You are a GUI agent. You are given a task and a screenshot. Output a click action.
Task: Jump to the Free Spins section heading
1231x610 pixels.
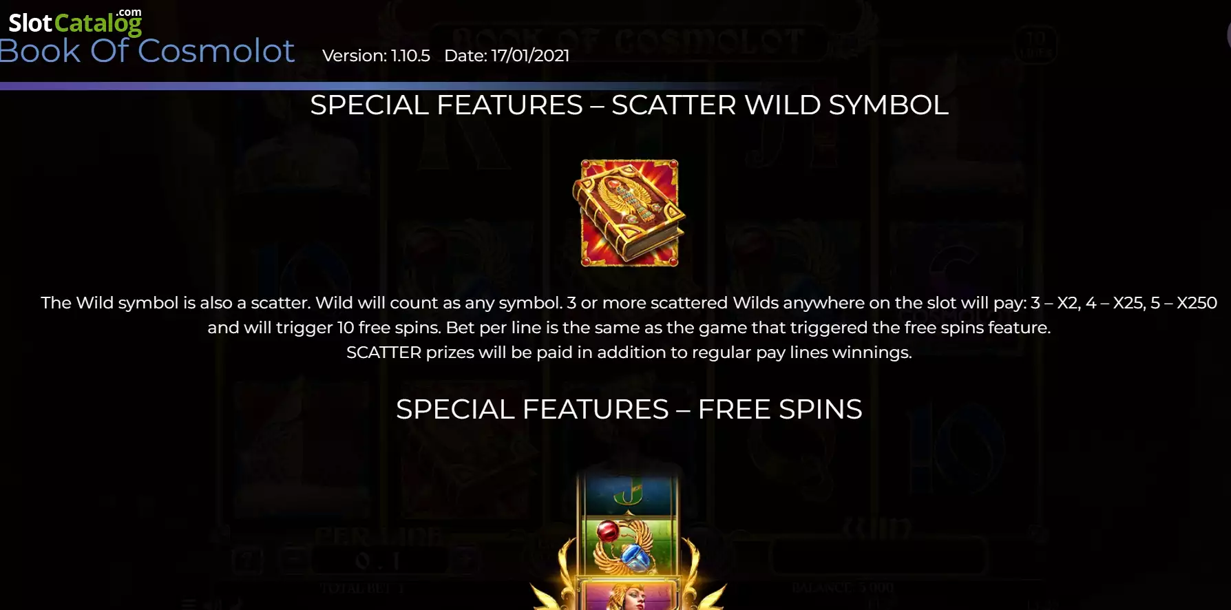pos(629,410)
